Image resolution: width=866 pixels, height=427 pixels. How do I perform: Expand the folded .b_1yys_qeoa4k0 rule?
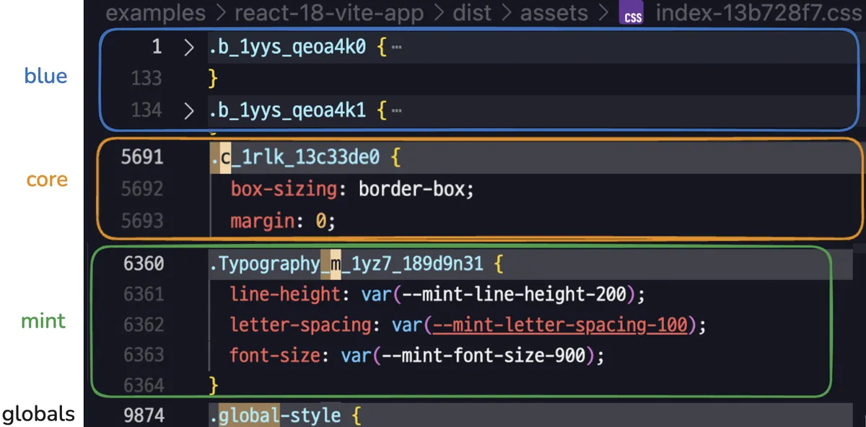pyautogui.click(x=189, y=48)
